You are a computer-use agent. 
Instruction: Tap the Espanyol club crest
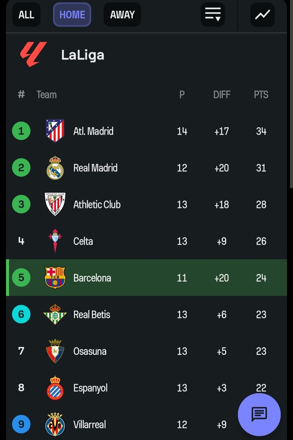(55, 388)
